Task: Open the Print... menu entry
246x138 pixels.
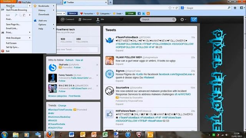Action: (x=9, y=33)
